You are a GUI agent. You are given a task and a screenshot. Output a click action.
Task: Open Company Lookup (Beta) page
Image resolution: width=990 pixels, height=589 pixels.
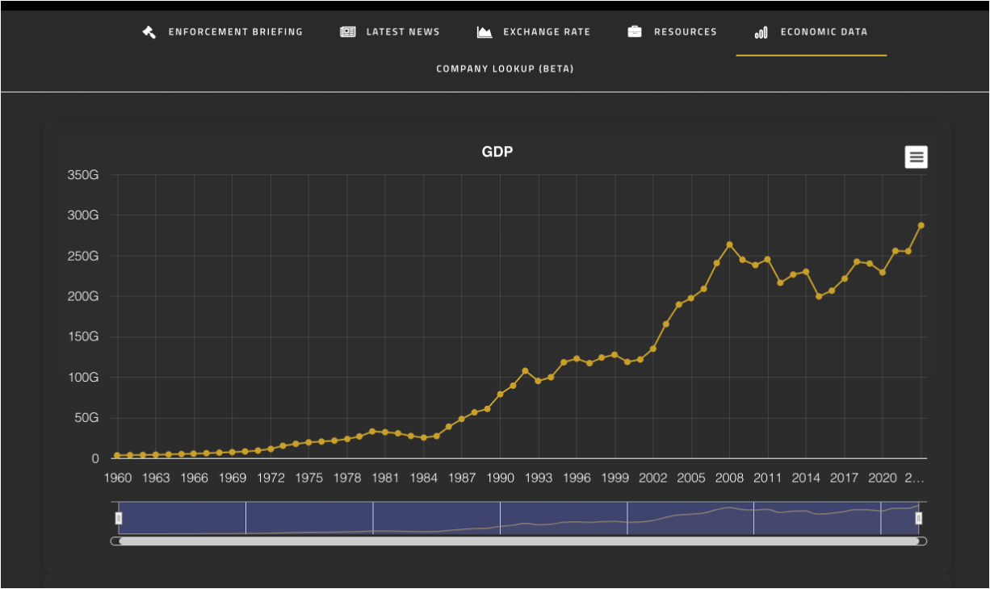pyautogui.click(x=505, y=69)
